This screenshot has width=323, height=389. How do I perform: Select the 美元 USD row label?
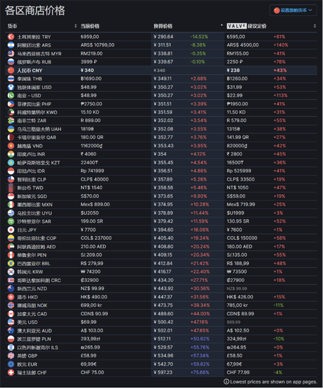(27, 322)
